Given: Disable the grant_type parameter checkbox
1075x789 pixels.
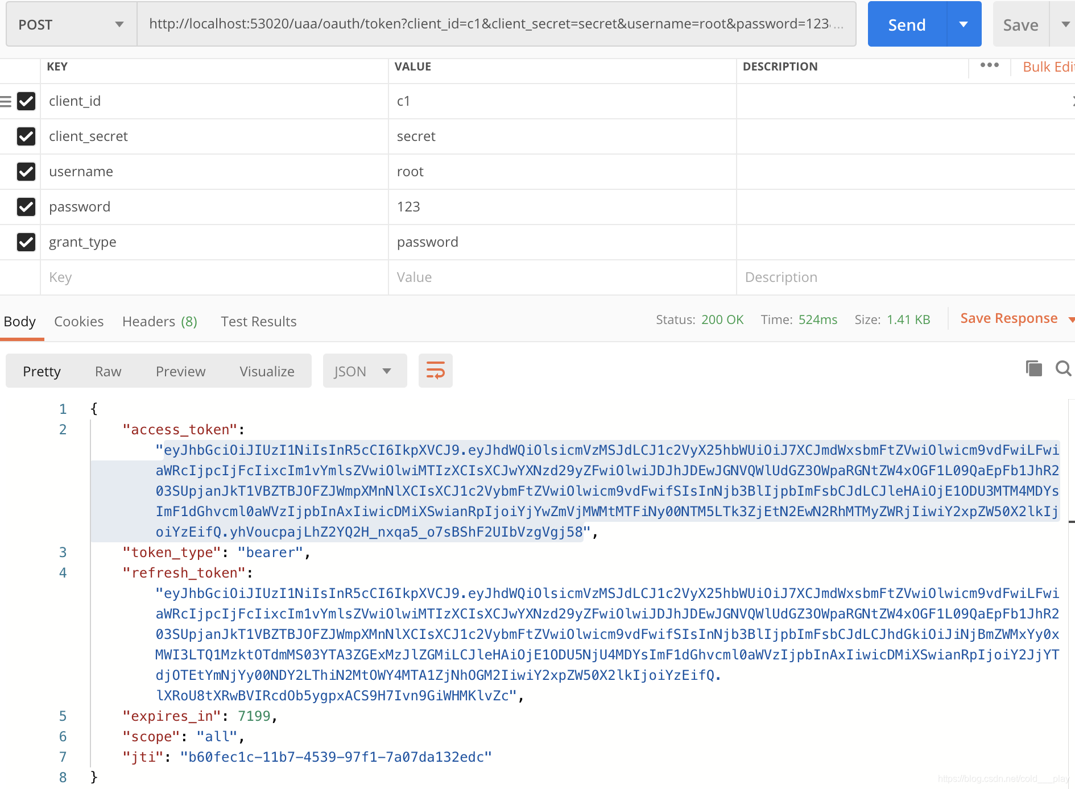Looking at the screenshot, I should pyautogui.click(x=26, y=242).
